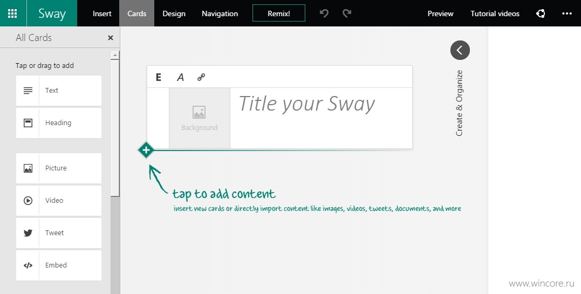The image size is (581, 294).
Task: Click the Embed code icon
Action: pyautogui.click(x=28, y=265)
